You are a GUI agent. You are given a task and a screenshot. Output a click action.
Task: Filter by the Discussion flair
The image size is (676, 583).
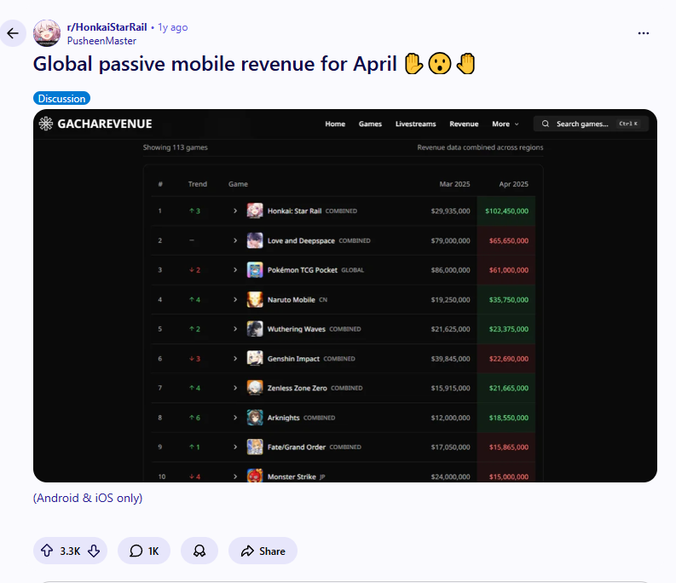click(61, 98)
